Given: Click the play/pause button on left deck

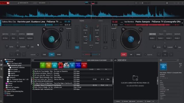Looking at the screenshot, I should (52, 55).
